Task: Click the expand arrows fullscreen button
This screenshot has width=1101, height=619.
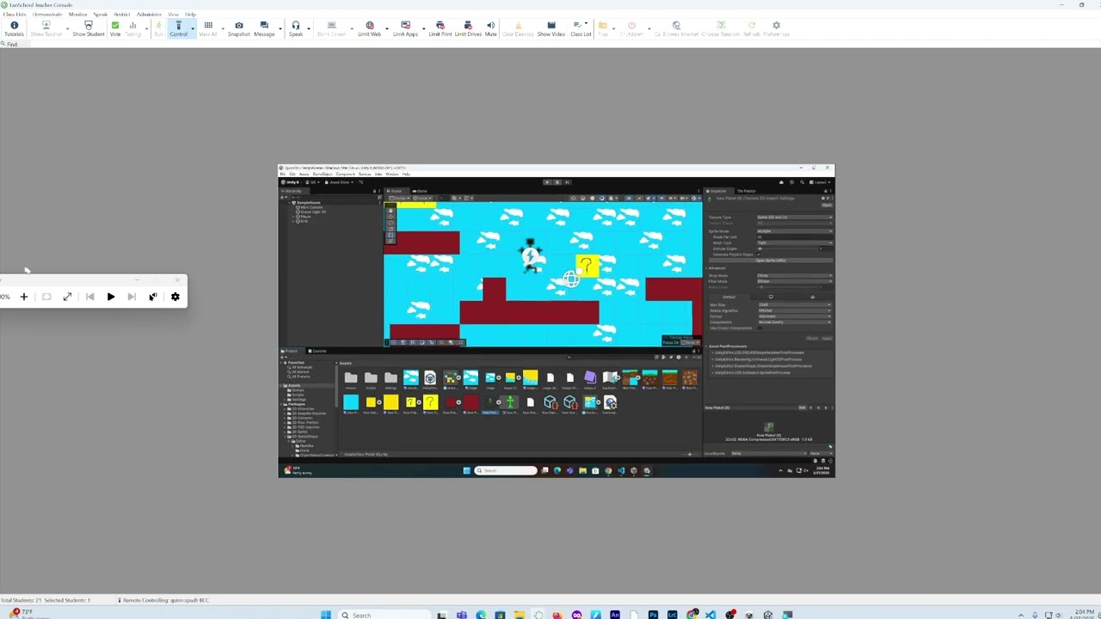Action: coord(67,297)
